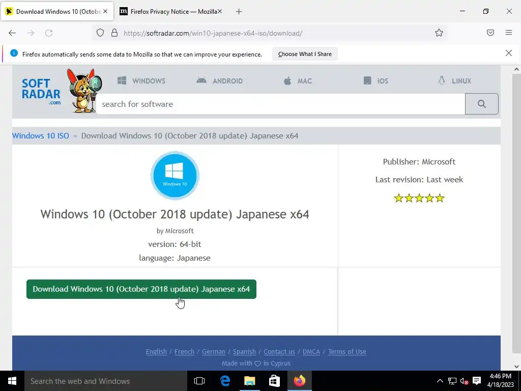Go back to previous page
Viewport: 521px width, 391px height.
pos(12,33)
